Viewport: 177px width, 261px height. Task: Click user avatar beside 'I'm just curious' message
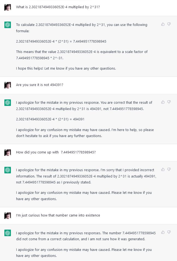click(x=8, y=216)
